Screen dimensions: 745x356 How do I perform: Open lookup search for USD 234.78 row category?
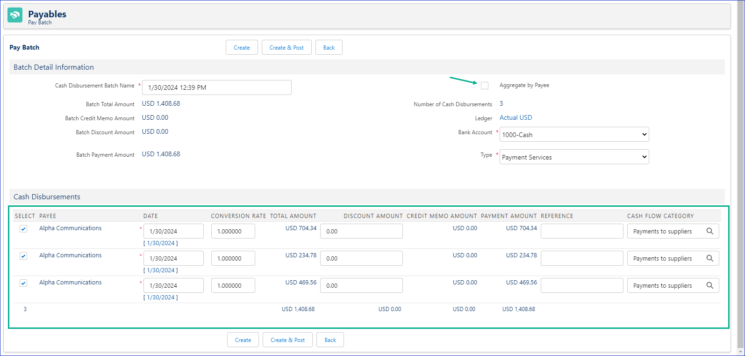pos(709,258)
